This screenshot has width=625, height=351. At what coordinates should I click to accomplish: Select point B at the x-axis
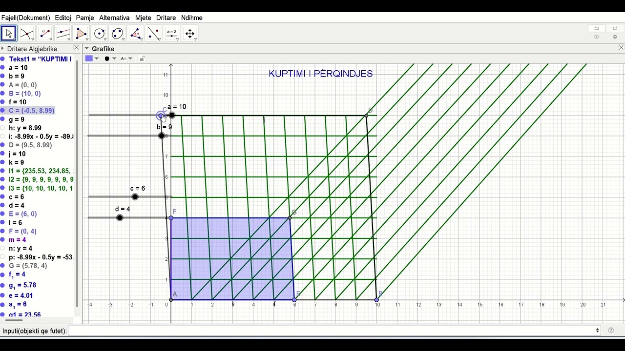tap(376, 299)
